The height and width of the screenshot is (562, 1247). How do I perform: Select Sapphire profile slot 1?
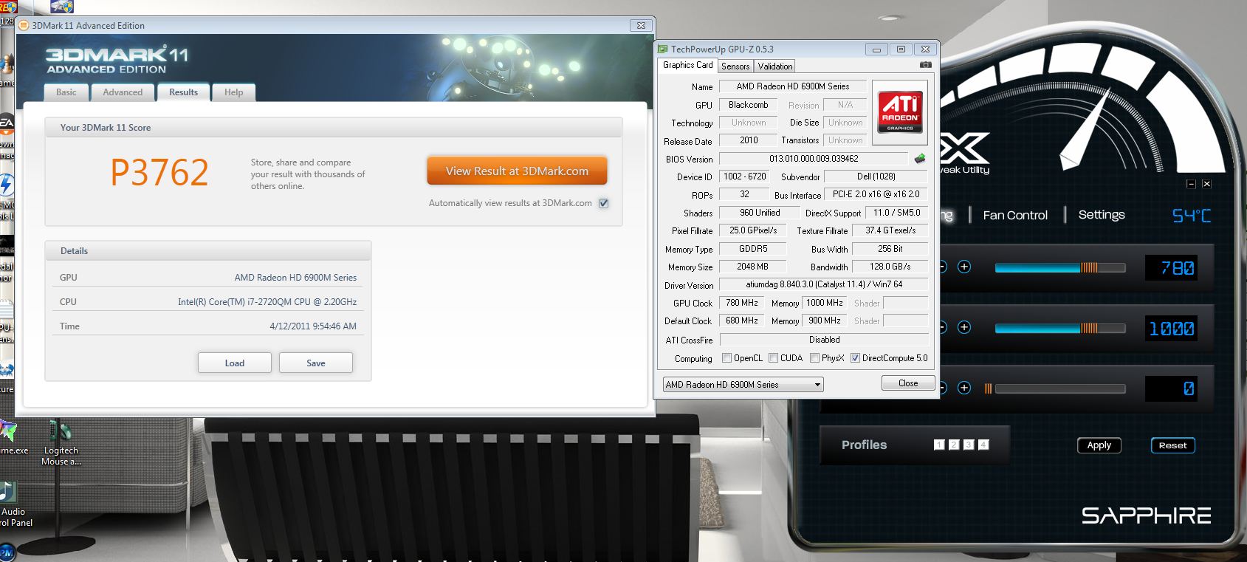coord(939,445)
